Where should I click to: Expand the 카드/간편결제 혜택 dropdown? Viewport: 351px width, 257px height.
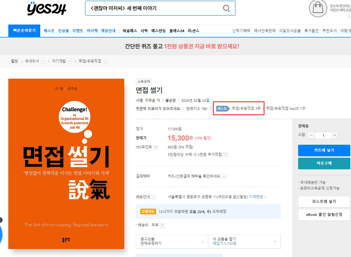point(224,176)
